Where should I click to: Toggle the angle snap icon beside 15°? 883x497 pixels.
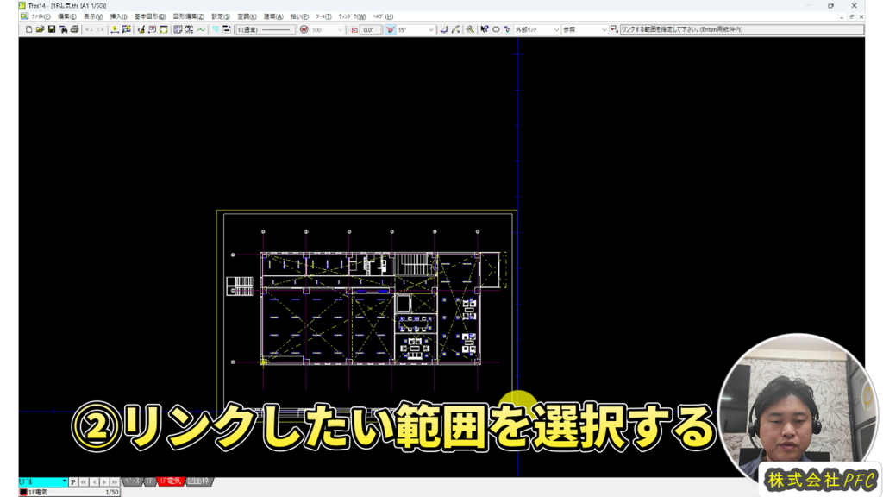[x=390, y=29]
